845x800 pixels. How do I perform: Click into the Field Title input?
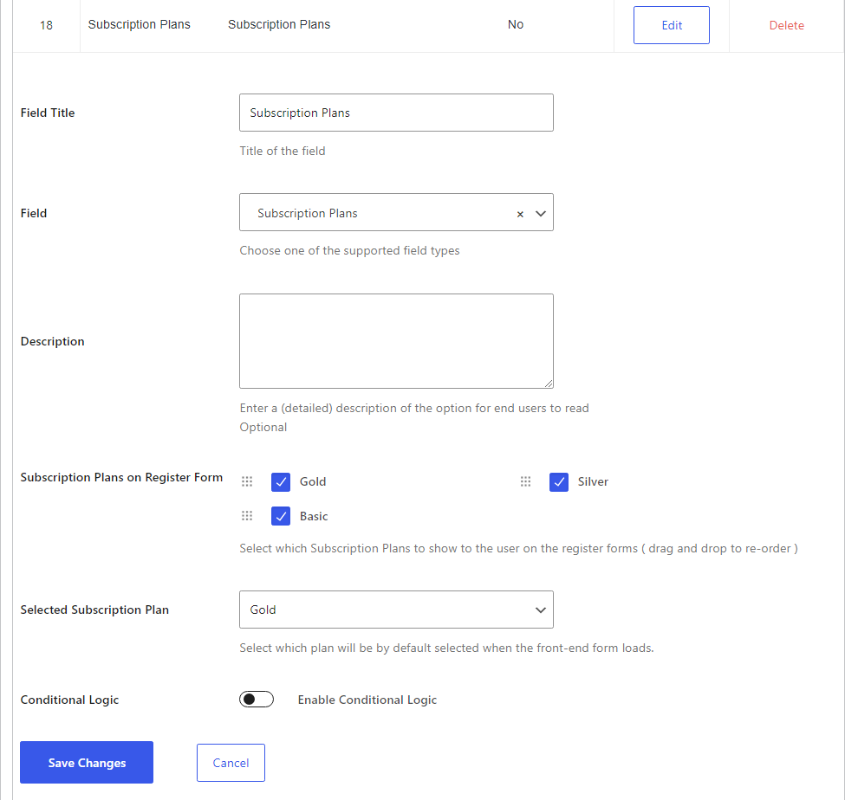click(x=396, y=113)
